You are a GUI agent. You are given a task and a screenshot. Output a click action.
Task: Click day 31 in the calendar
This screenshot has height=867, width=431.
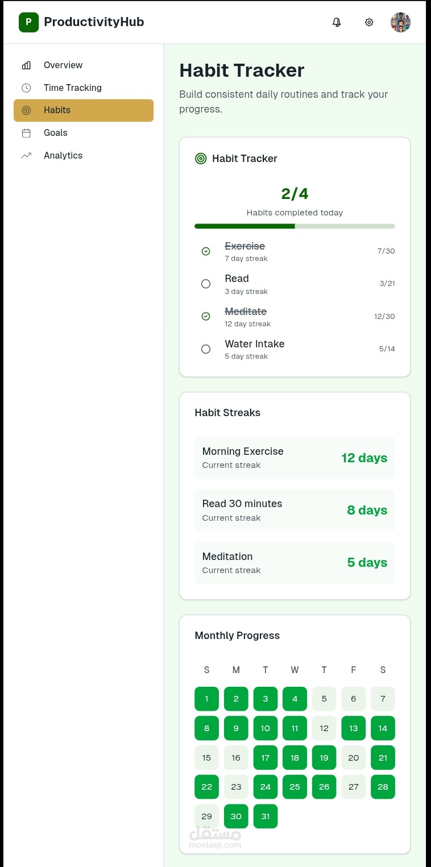266,816
